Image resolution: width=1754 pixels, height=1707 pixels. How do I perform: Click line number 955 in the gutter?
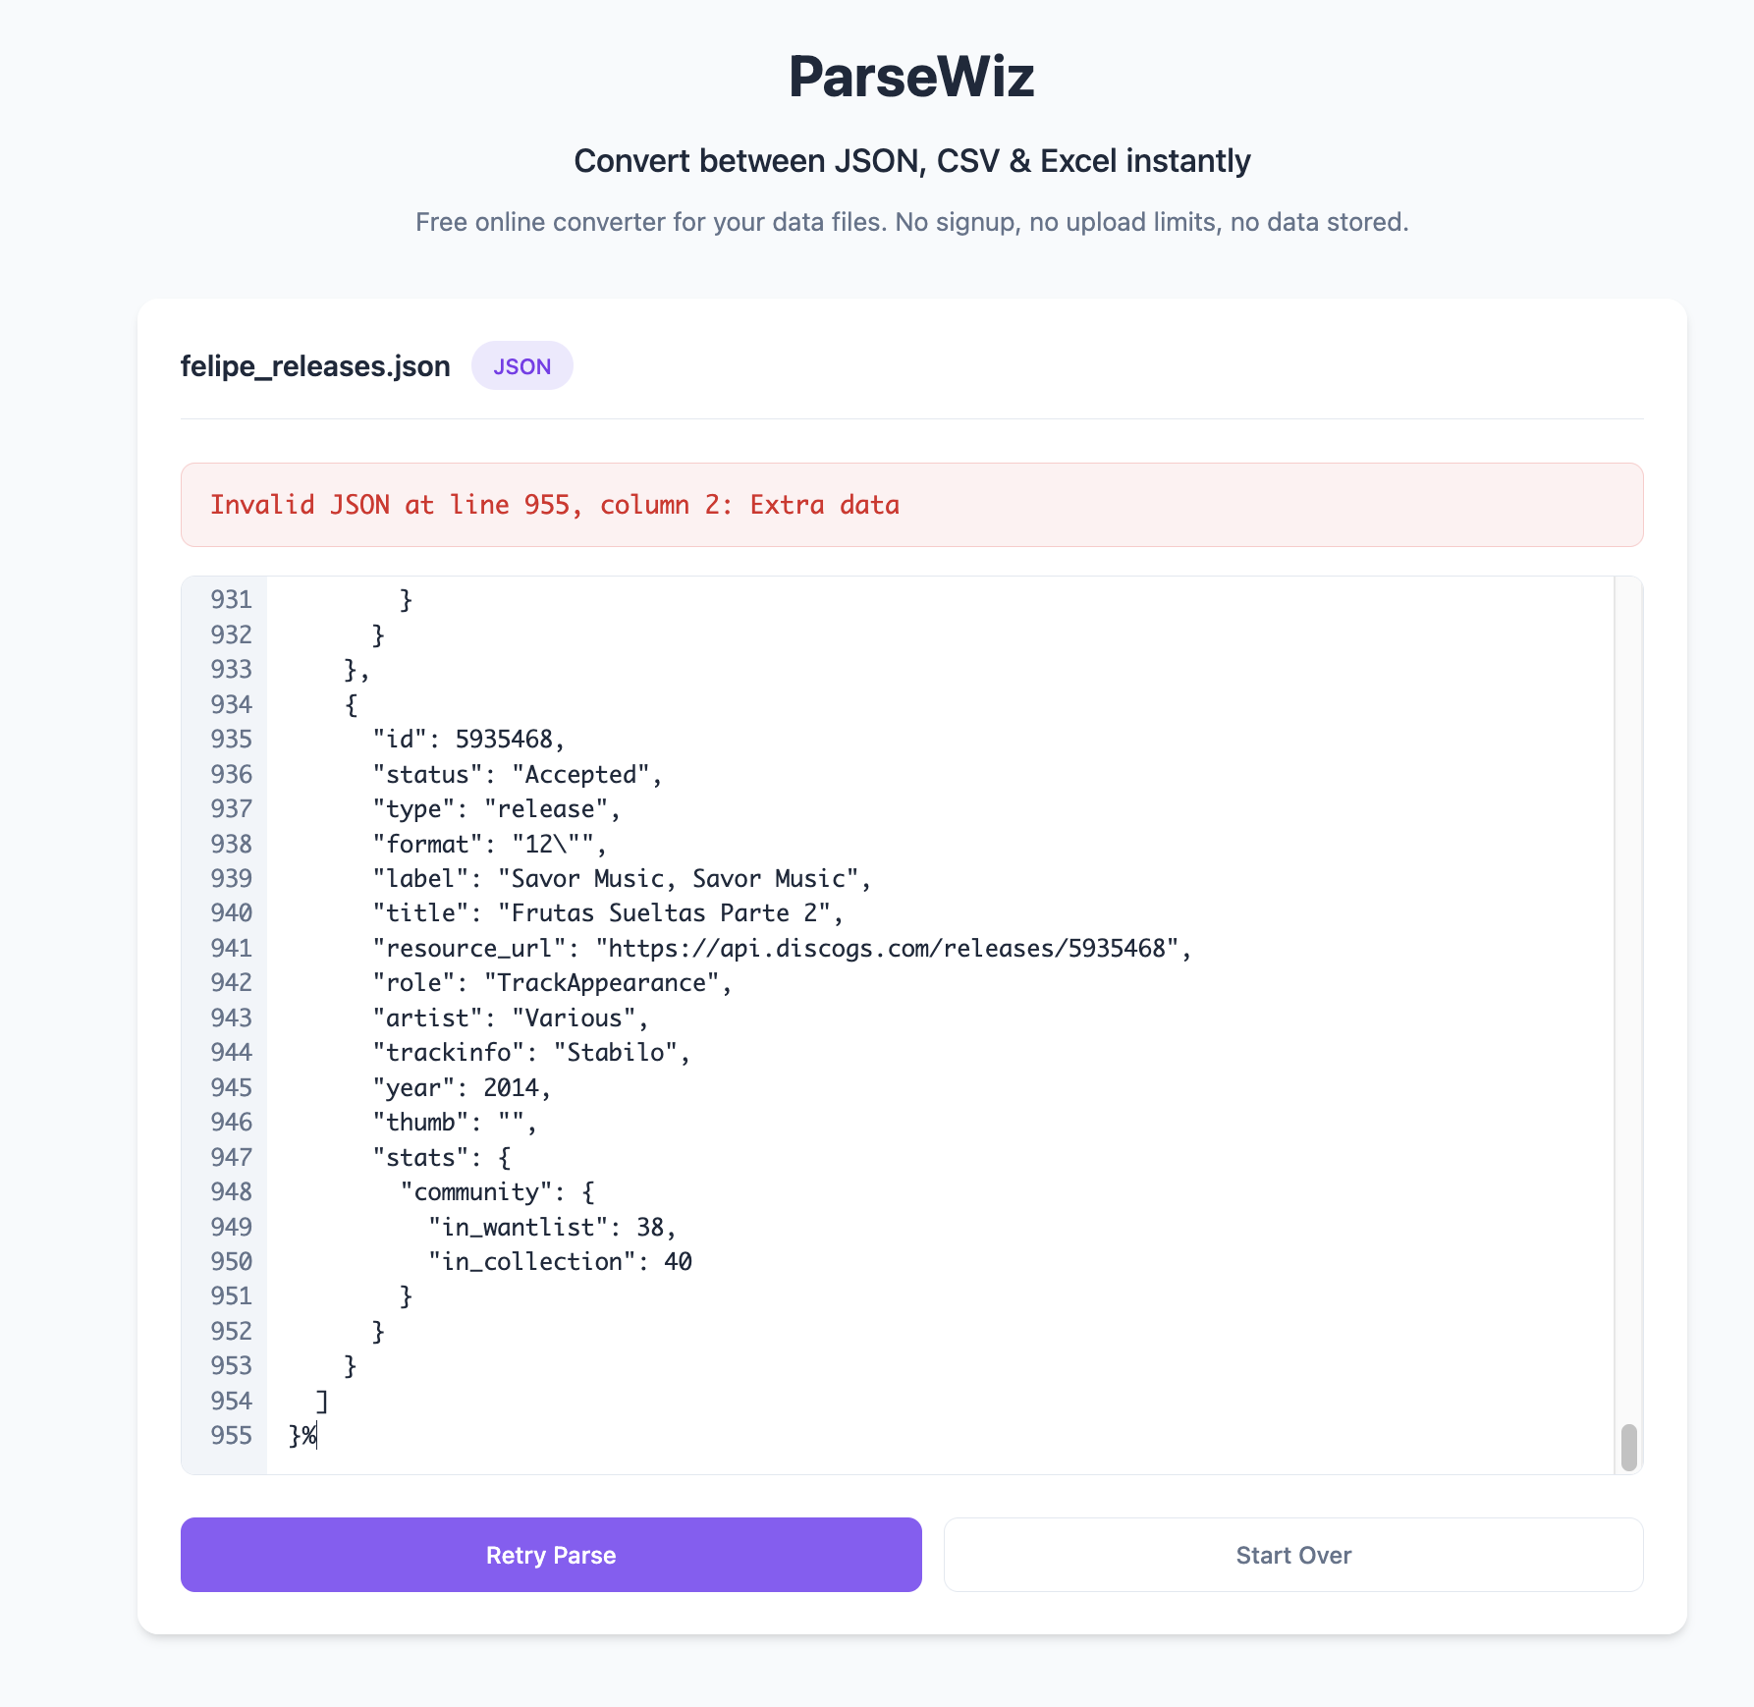[231, 1436]
